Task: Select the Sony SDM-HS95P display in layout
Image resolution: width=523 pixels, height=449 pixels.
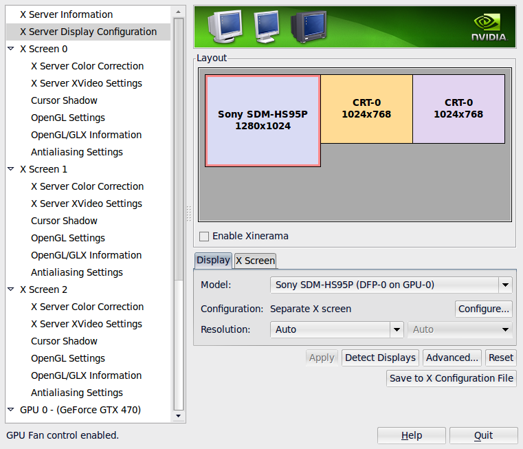Action: pos(263,120)
